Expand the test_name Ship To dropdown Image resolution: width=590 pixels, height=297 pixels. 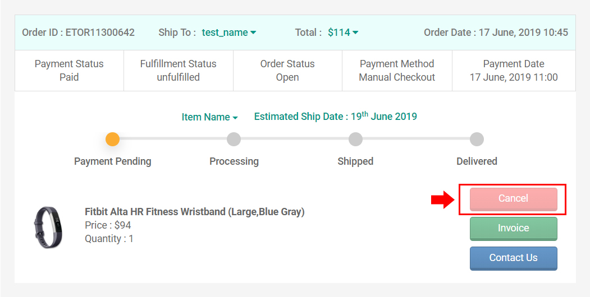click(x=228, y=33)
